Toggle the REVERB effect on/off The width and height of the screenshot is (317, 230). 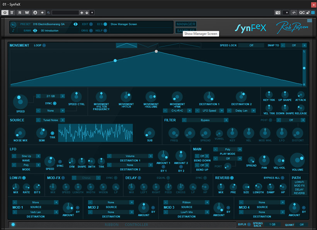click(232, 178)
